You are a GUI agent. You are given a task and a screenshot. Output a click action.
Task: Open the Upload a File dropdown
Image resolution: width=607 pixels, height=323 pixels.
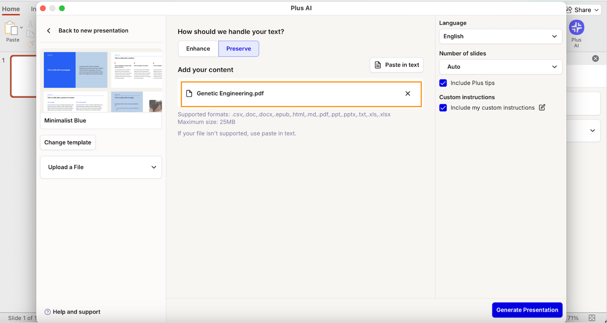(x=101, y=167)
